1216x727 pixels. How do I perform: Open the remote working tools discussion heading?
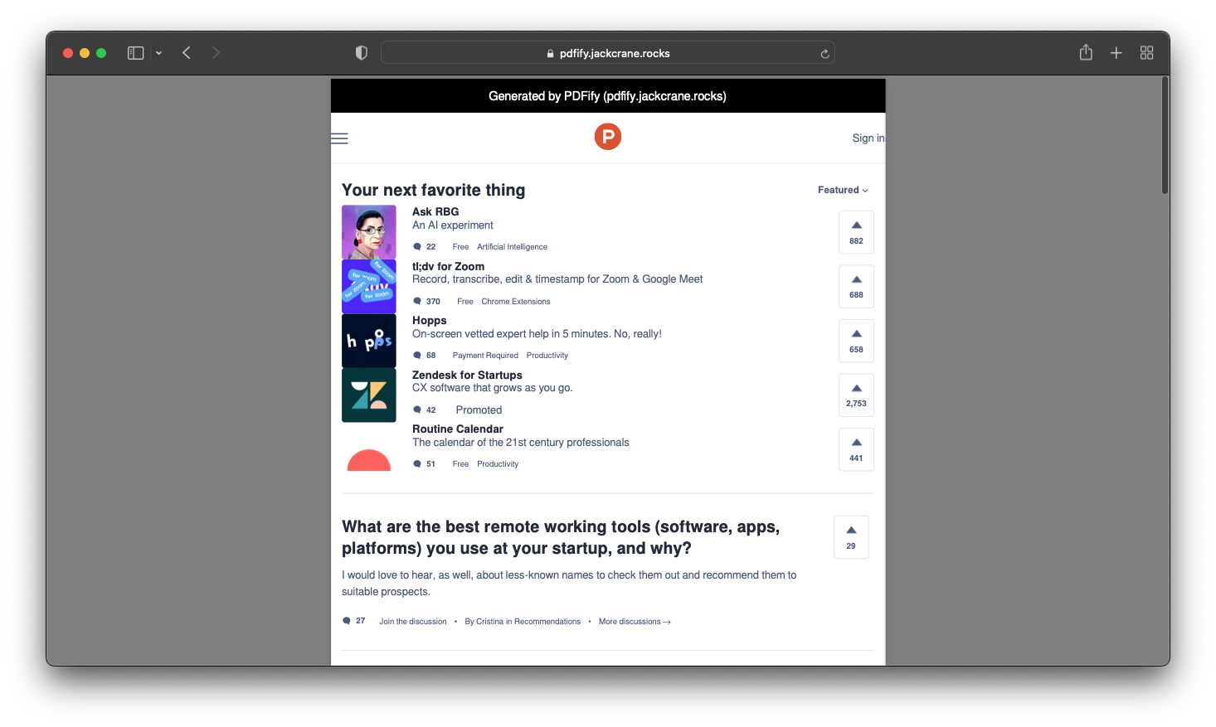561,537
